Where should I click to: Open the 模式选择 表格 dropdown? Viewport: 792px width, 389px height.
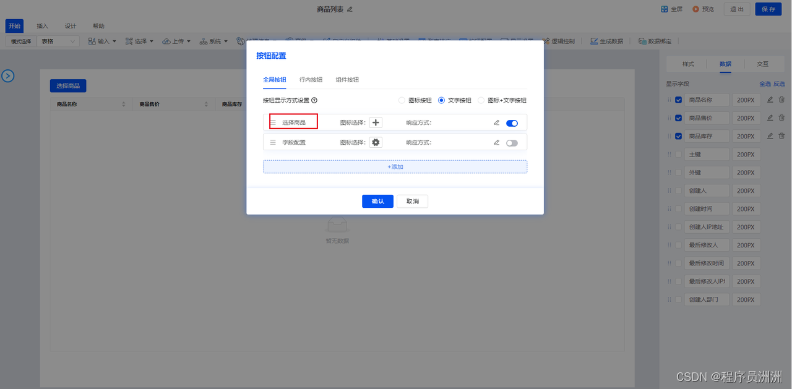click(x=58, y=41)
